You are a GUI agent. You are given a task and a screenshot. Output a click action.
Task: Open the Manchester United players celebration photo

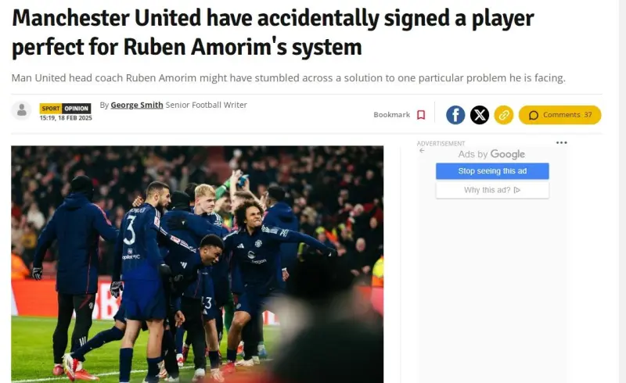[197, 264]
